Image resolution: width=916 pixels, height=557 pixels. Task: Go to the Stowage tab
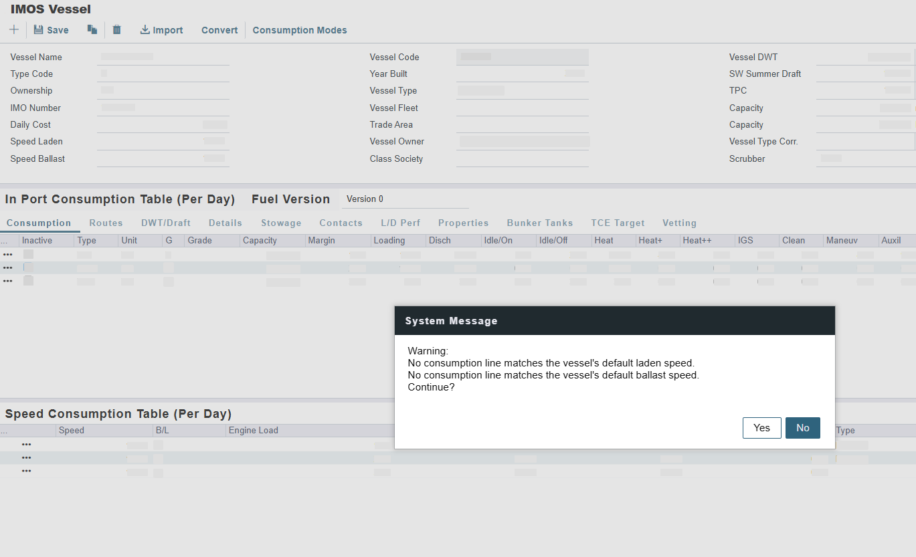tap(281, 223)
